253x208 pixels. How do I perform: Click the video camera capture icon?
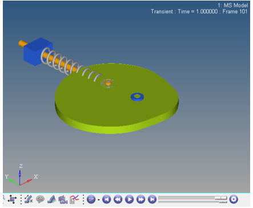point(63,199)
